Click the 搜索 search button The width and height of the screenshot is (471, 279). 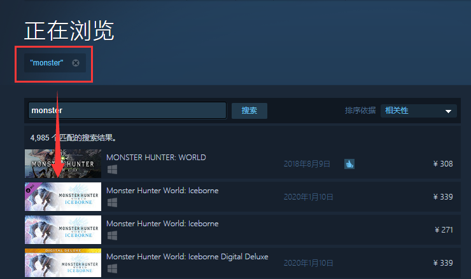[x=250, y=111]
